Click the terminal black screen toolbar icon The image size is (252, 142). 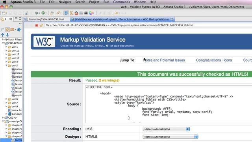(x=86, y=13)
